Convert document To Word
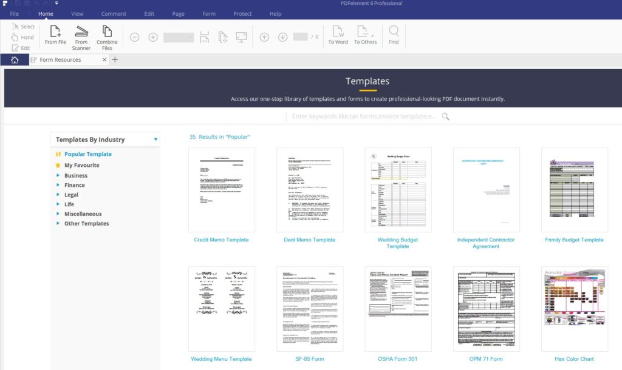622x370 pixels. tap(338, 35)
